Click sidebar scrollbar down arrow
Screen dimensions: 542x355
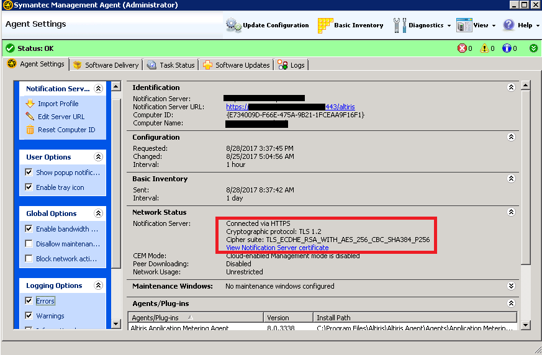click(x=116, y=324)
